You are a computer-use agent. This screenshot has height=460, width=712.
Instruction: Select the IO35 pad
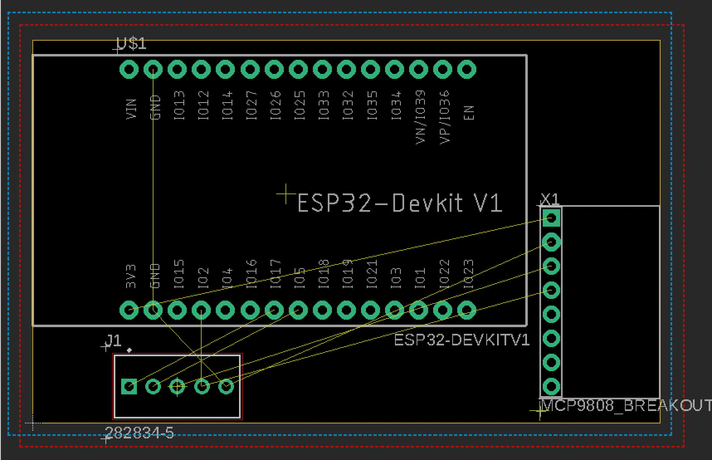[x=370, y=69]
